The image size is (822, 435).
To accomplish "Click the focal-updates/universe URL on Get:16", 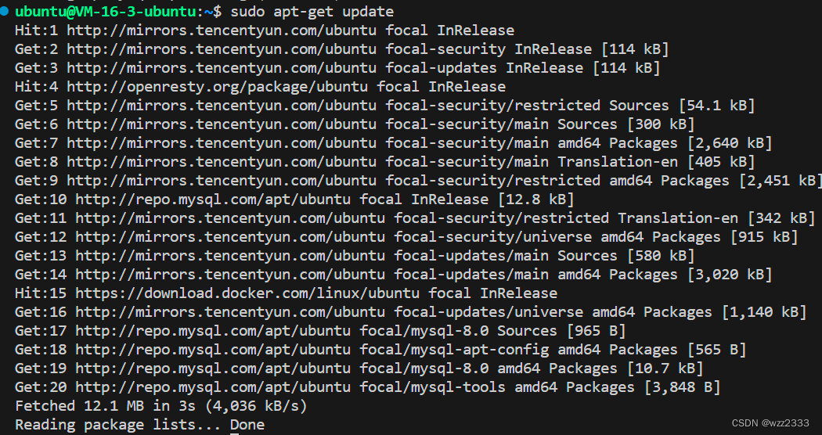I will click(x=230, y=312).
